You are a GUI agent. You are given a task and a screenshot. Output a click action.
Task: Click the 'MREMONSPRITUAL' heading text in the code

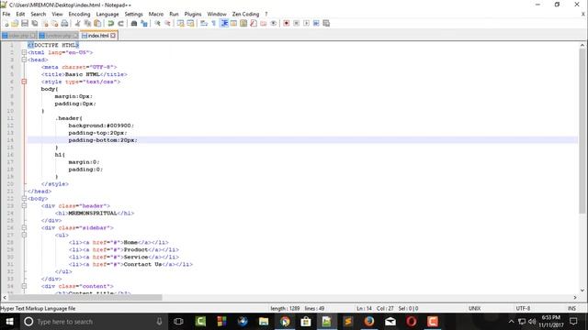[x=93, y=214]
